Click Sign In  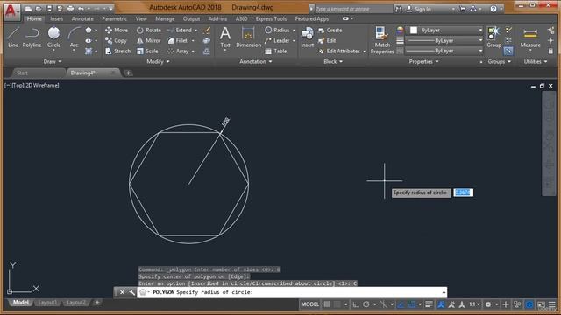click(x=419, y=10)
